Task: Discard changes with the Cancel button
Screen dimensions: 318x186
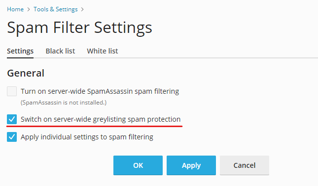Action: coord(245,165)
